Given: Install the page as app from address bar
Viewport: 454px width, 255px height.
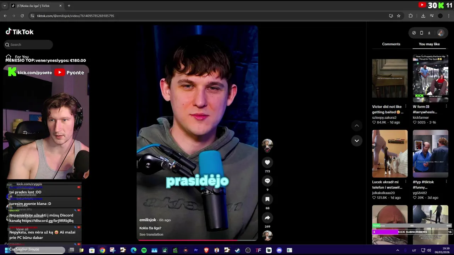Looking at the screenshot, I should tap(391, 16).
